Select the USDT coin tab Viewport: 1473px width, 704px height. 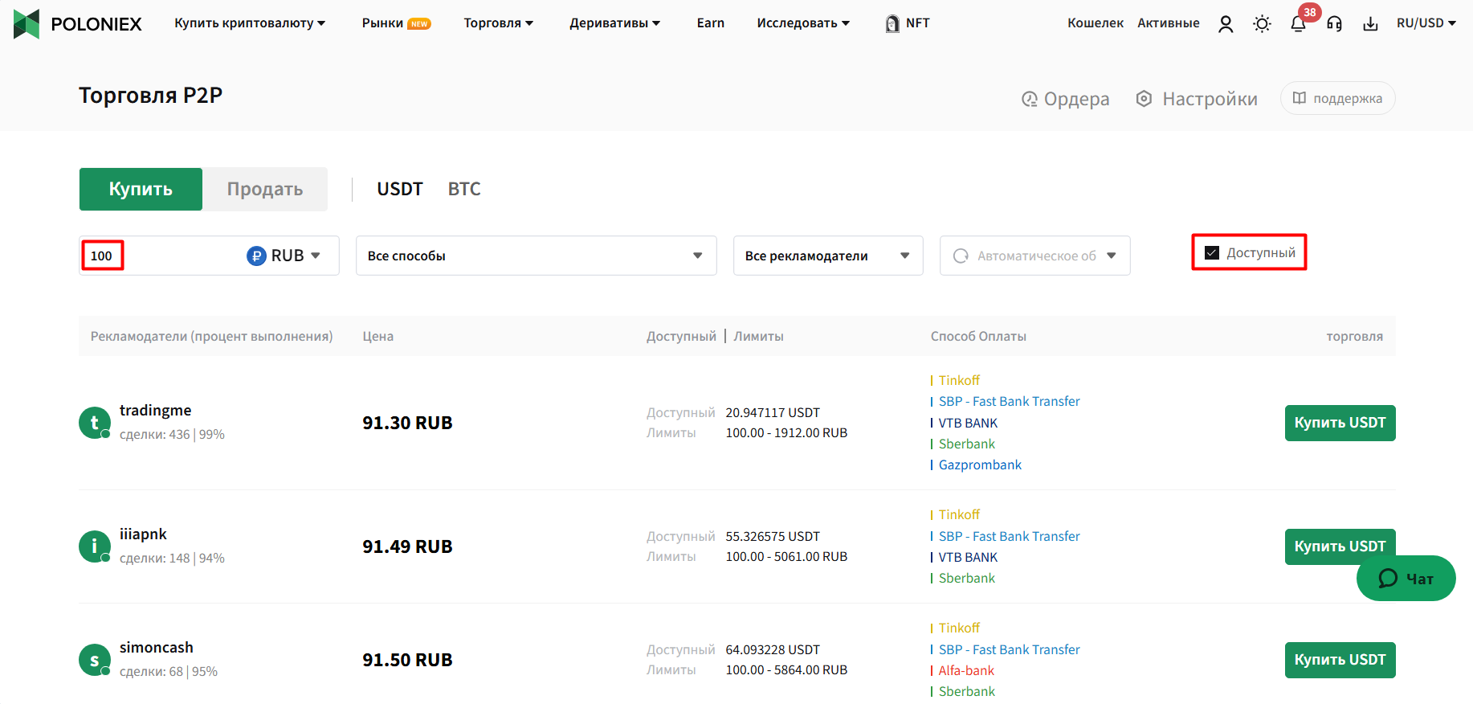(x=400, y=189)
